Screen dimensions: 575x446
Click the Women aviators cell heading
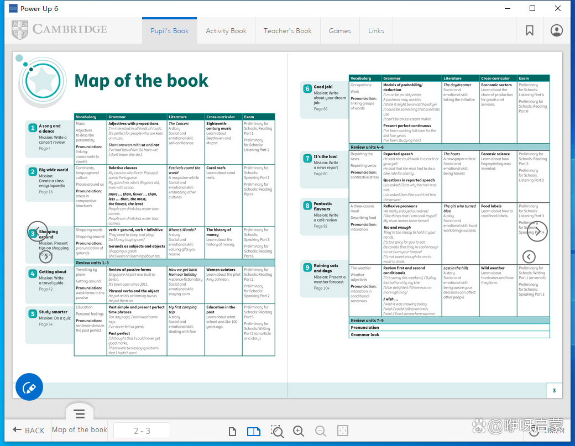(x=221, y=270)
